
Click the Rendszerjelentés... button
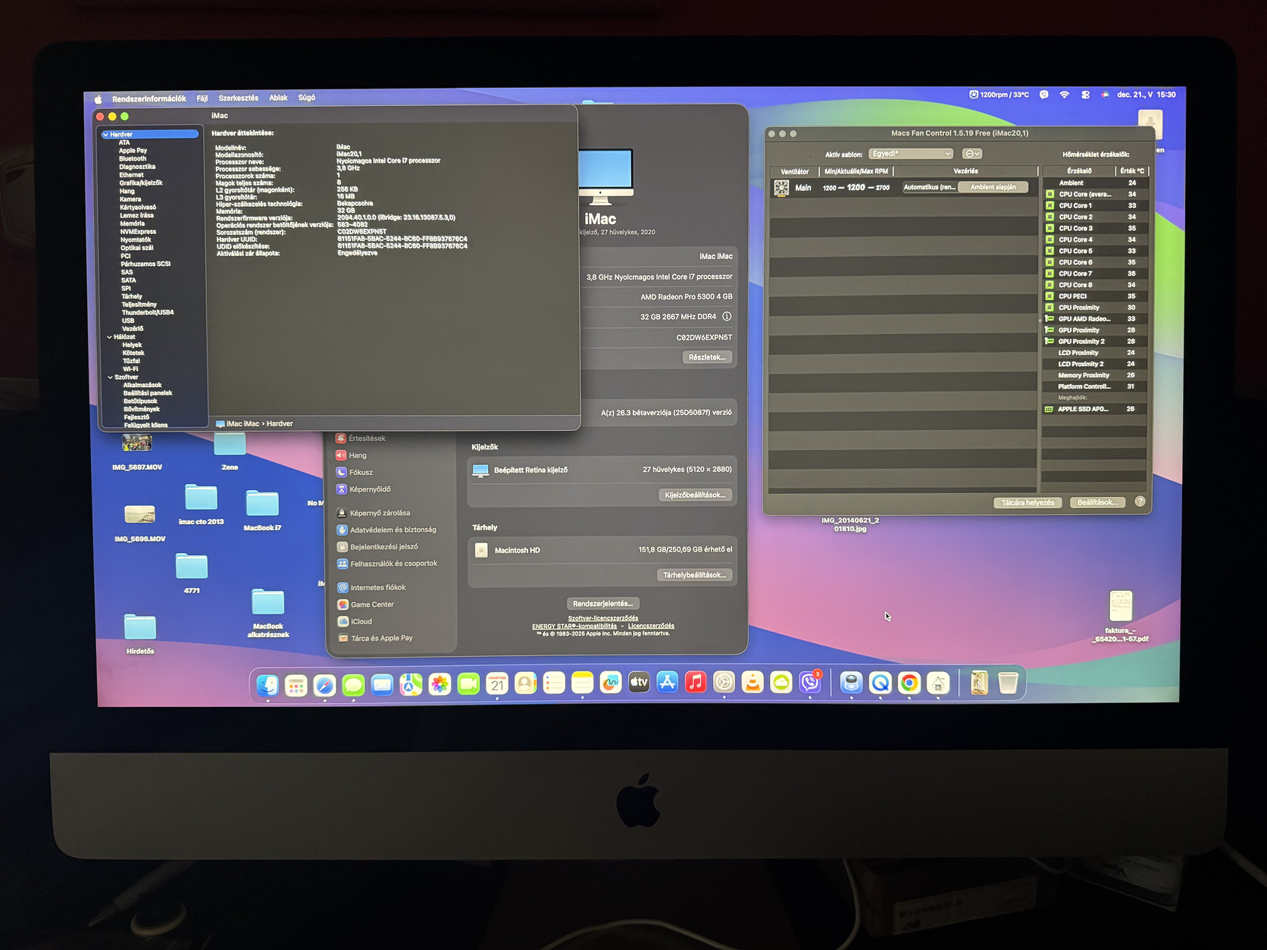point(603,604)
